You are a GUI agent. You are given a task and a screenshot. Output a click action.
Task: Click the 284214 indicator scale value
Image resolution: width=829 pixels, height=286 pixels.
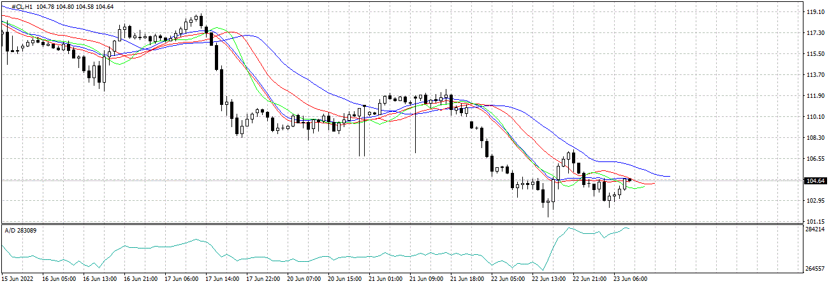[814, 229]
